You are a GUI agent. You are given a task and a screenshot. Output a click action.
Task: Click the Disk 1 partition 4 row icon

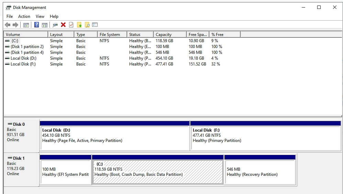pyautogui.click(x=7, y=52)
